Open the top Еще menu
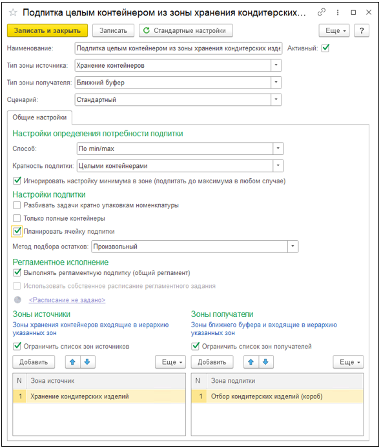381x448 pixels. tap(334, 30)
